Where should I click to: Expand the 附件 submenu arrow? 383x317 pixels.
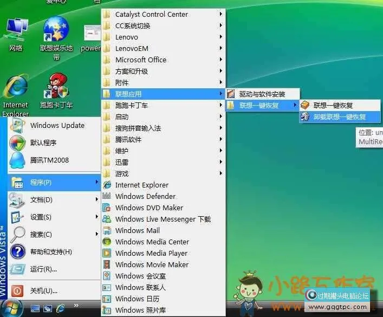coord(220,82)
